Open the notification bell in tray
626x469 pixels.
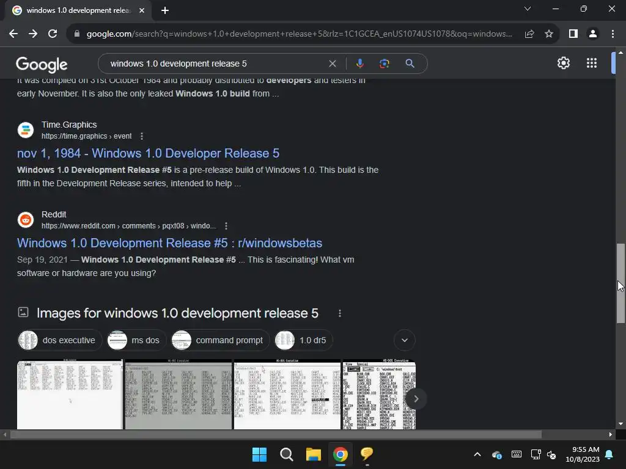(x=609, y=454)
